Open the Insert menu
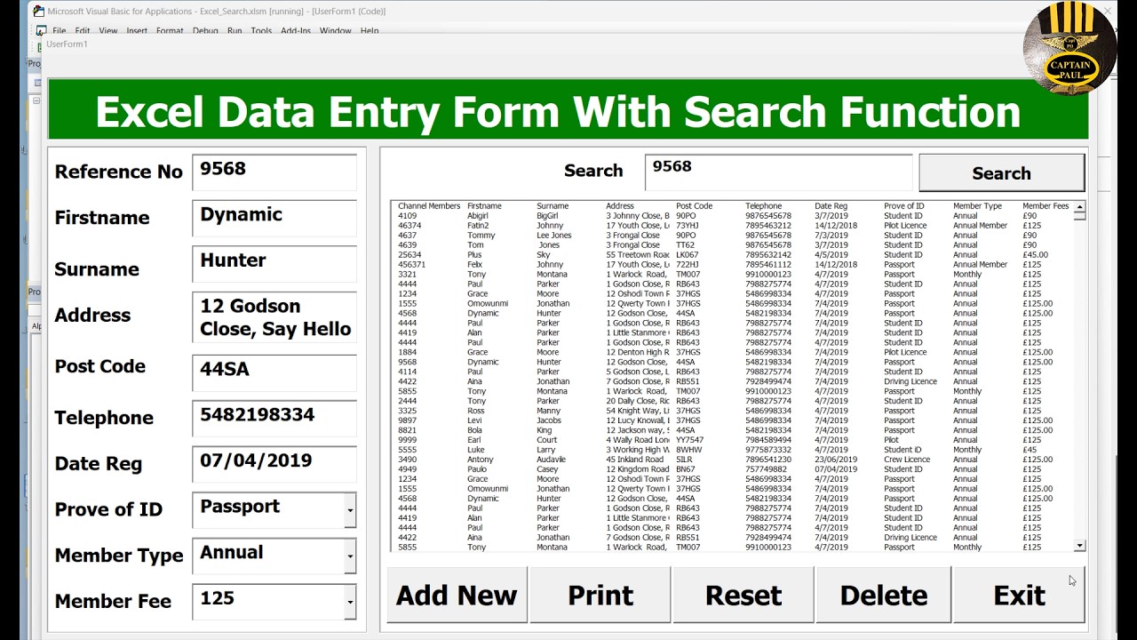Image resolution: width=1137 pixels, height=640 pixels. tap(137, 31)
